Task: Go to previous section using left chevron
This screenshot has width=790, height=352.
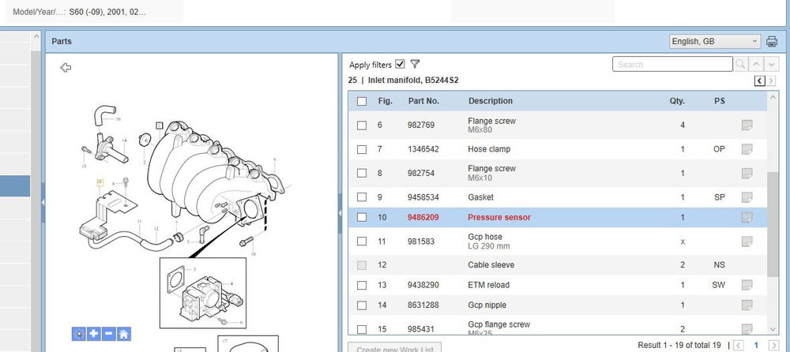Action: click(759, 81)
